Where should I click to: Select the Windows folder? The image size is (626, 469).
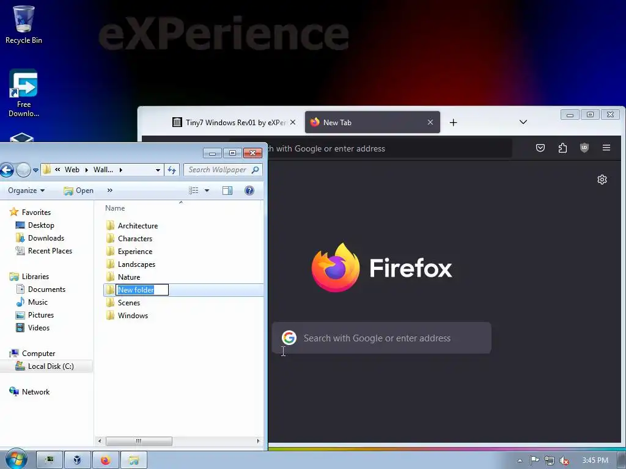pos(133,316)
